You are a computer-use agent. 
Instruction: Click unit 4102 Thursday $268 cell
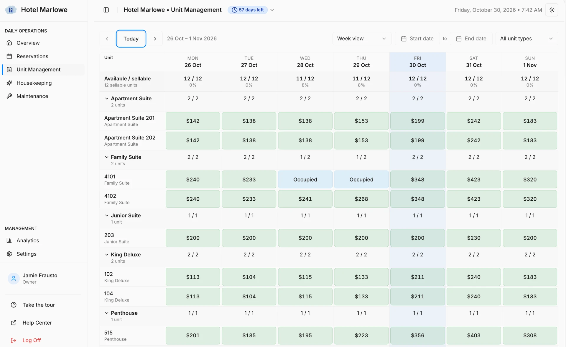click(x=361, y=199)
